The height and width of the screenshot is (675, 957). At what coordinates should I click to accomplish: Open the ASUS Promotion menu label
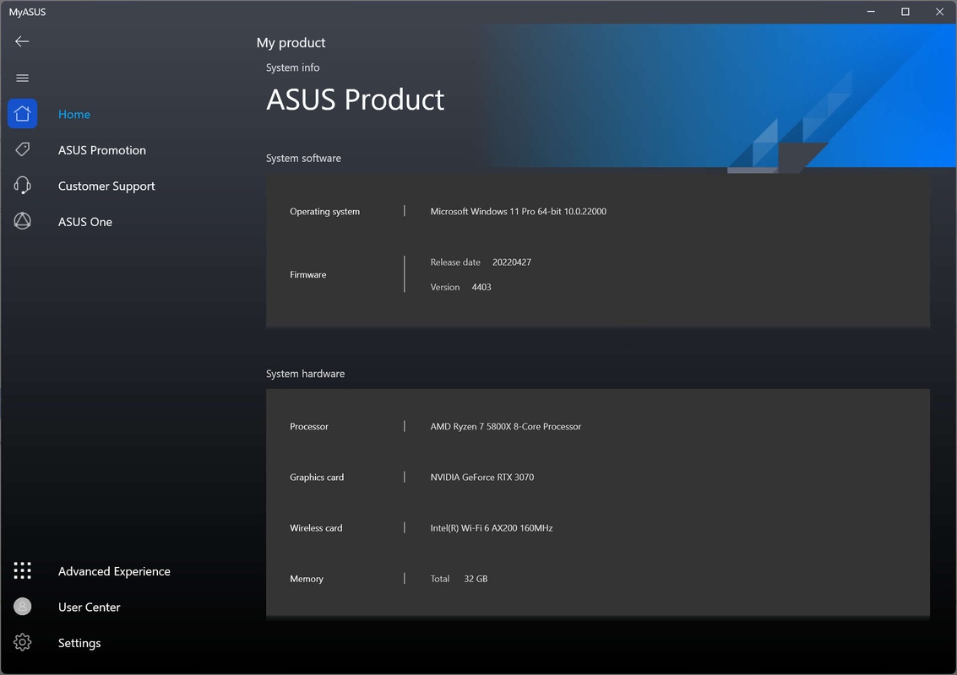click(x=102, y=150)
